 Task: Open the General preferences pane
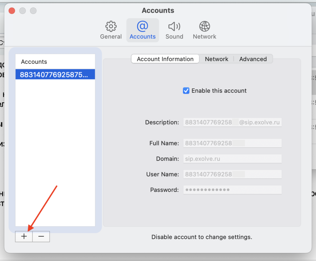coord(111,30)
